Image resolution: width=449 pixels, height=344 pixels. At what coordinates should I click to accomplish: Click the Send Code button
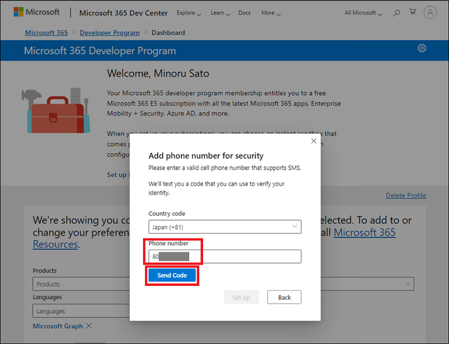[x=172, y=275]
